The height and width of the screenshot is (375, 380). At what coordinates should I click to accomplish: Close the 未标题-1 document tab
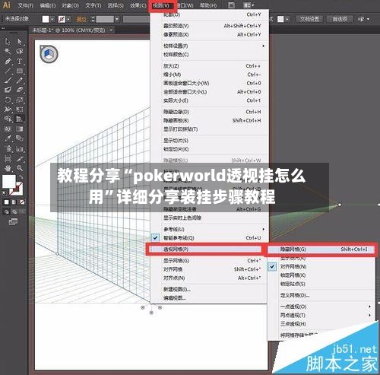coord(111,30)
